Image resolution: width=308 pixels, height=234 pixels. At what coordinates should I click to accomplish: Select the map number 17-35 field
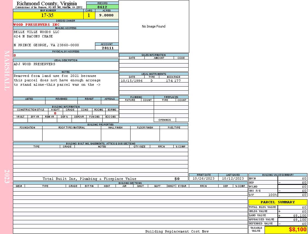click(x=47, y=16)
